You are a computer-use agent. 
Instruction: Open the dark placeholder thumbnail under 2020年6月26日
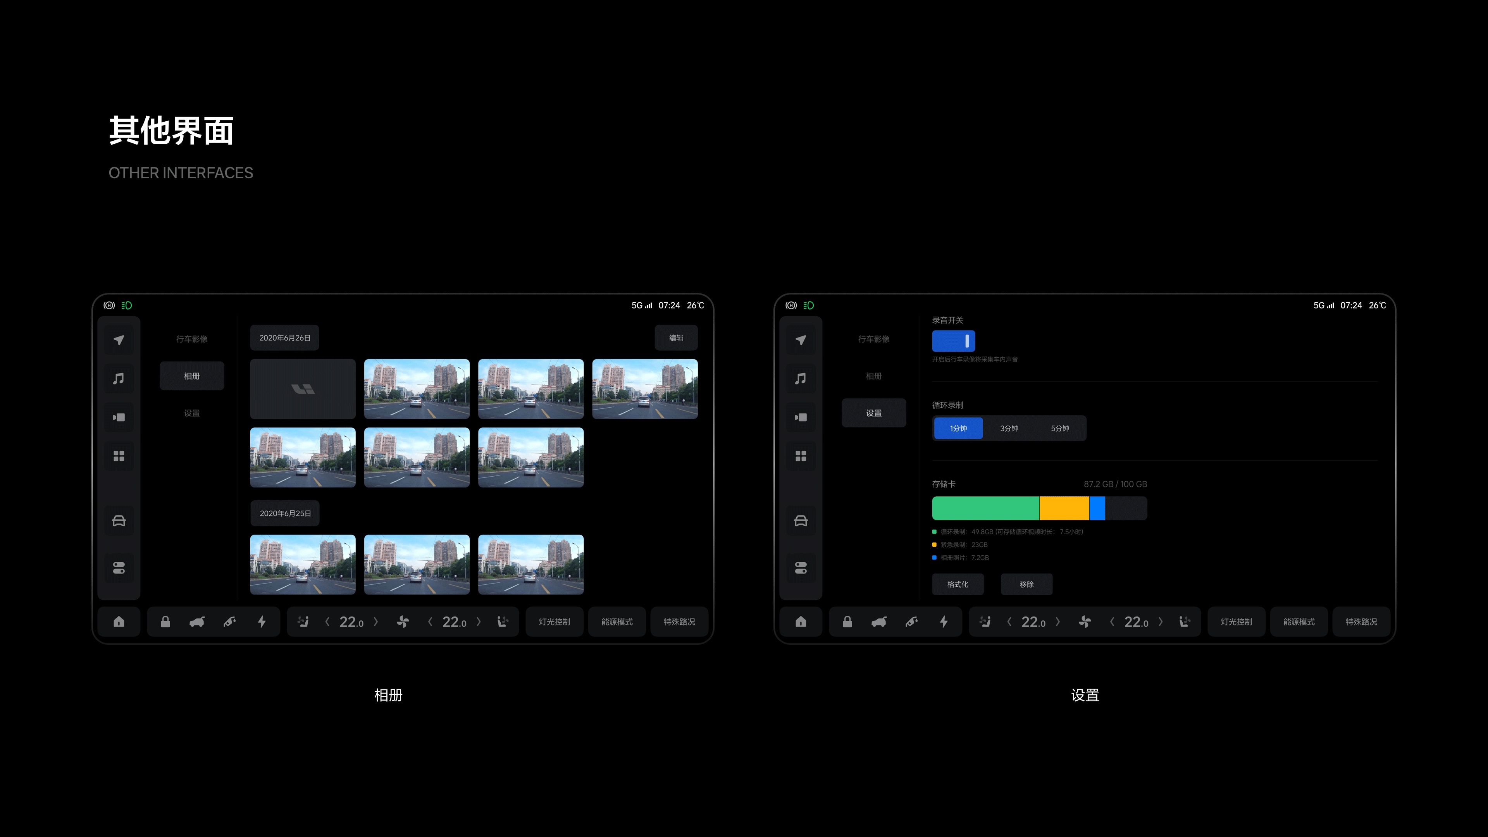(303, 389)
